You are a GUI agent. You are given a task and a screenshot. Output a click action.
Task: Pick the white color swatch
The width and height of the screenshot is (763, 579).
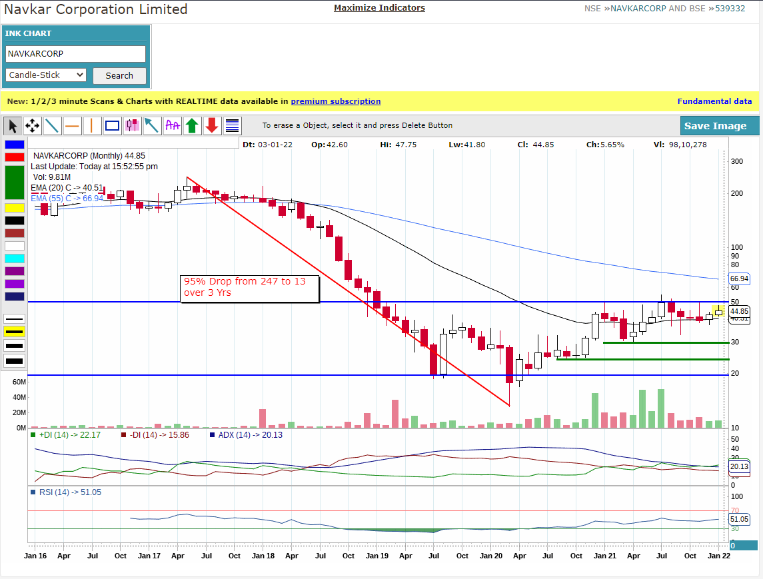click(15, 246)
